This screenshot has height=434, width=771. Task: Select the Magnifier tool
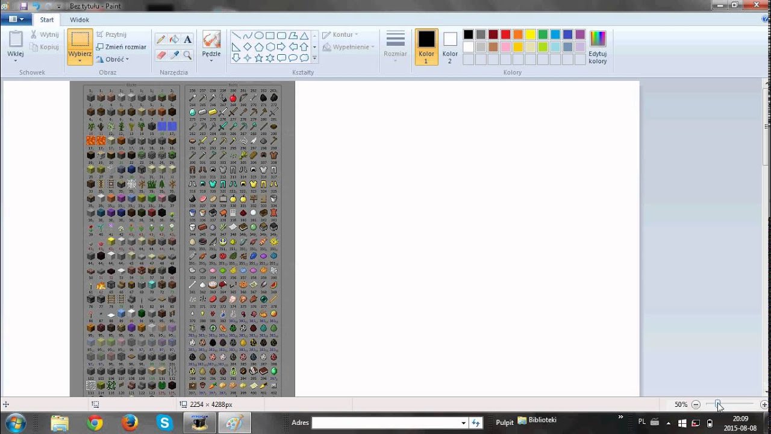pos(187,55)
